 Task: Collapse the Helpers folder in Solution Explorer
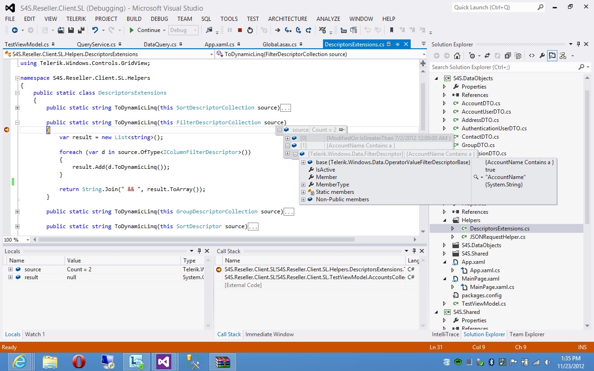[444, 220]
